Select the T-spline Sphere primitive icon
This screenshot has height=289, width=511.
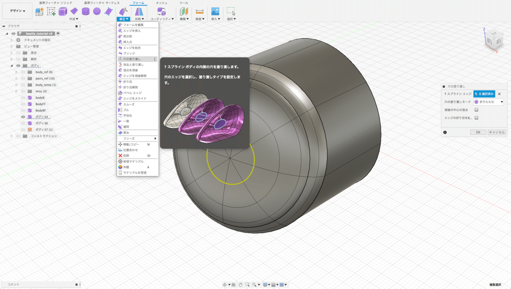pos(97,12)
